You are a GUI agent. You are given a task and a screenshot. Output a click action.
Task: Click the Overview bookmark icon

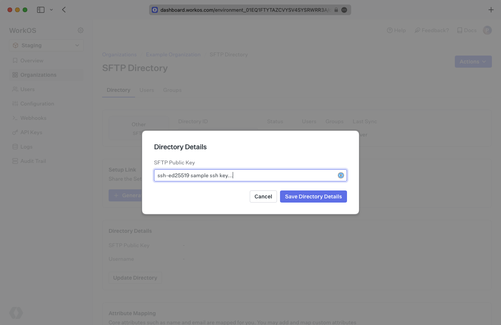15,60
